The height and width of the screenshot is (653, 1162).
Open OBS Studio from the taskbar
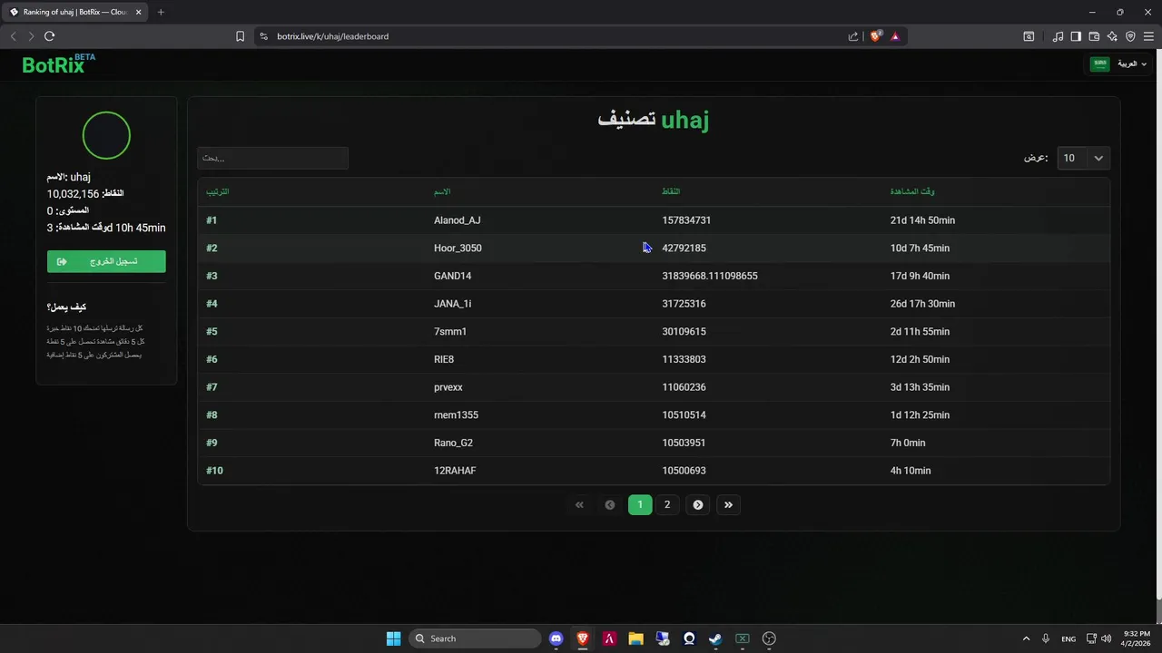coord(769,638)
